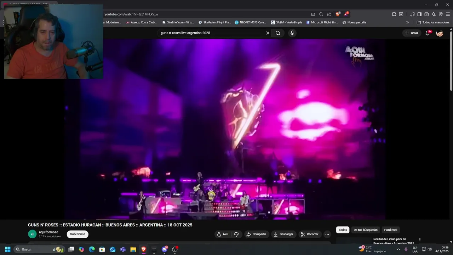Click the install app icon in address bar
The image size is (453, 255).
tap(313, 14)
